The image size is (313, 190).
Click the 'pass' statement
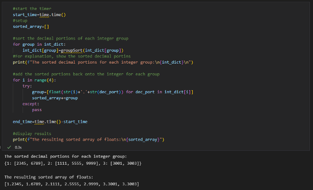[37, 110]
